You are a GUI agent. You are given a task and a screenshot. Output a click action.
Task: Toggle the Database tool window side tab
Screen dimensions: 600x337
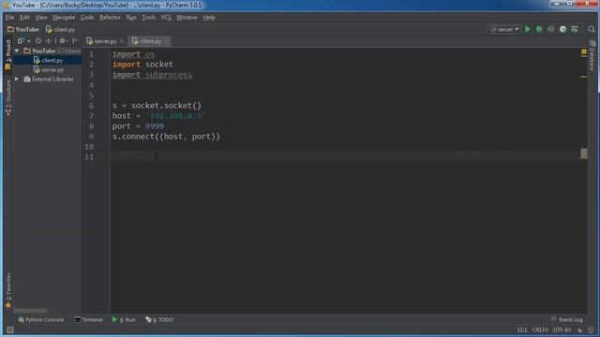coord(592,55)
